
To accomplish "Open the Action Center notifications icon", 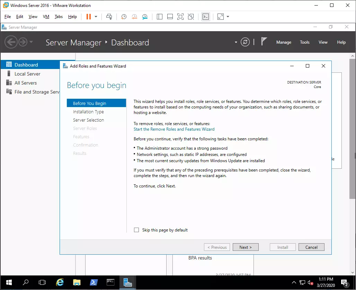I will pos(345,283).
